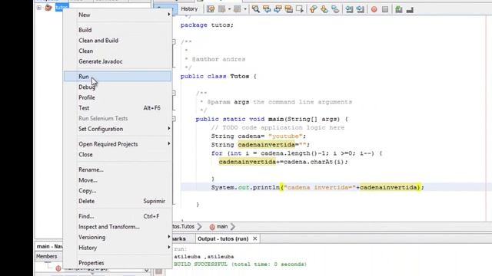Click the main - Navigator panel title
The width and height of the screenshot is (492, 276).
49,247
